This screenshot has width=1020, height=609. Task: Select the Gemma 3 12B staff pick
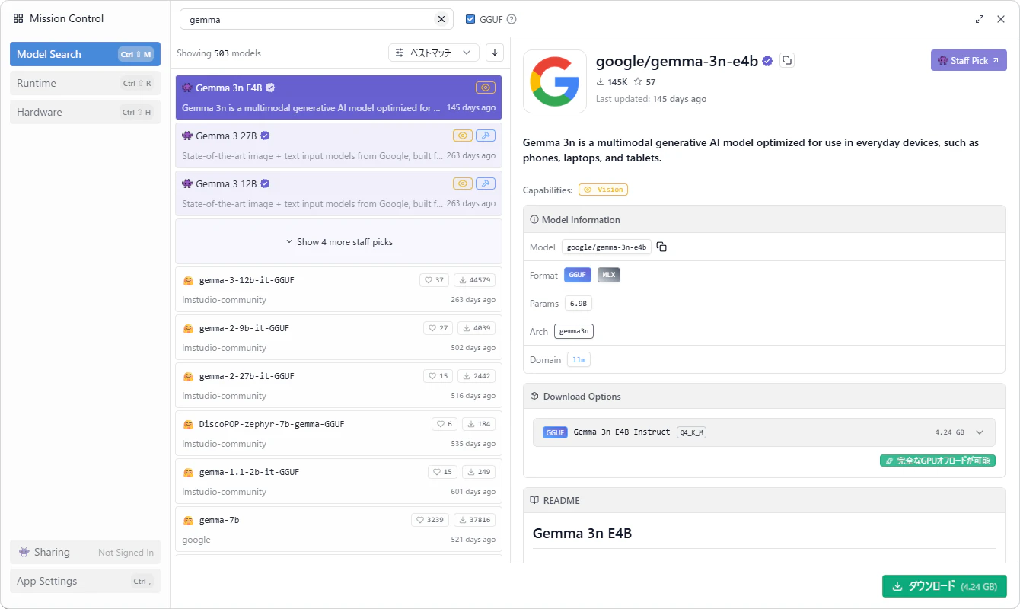[339, 193]
